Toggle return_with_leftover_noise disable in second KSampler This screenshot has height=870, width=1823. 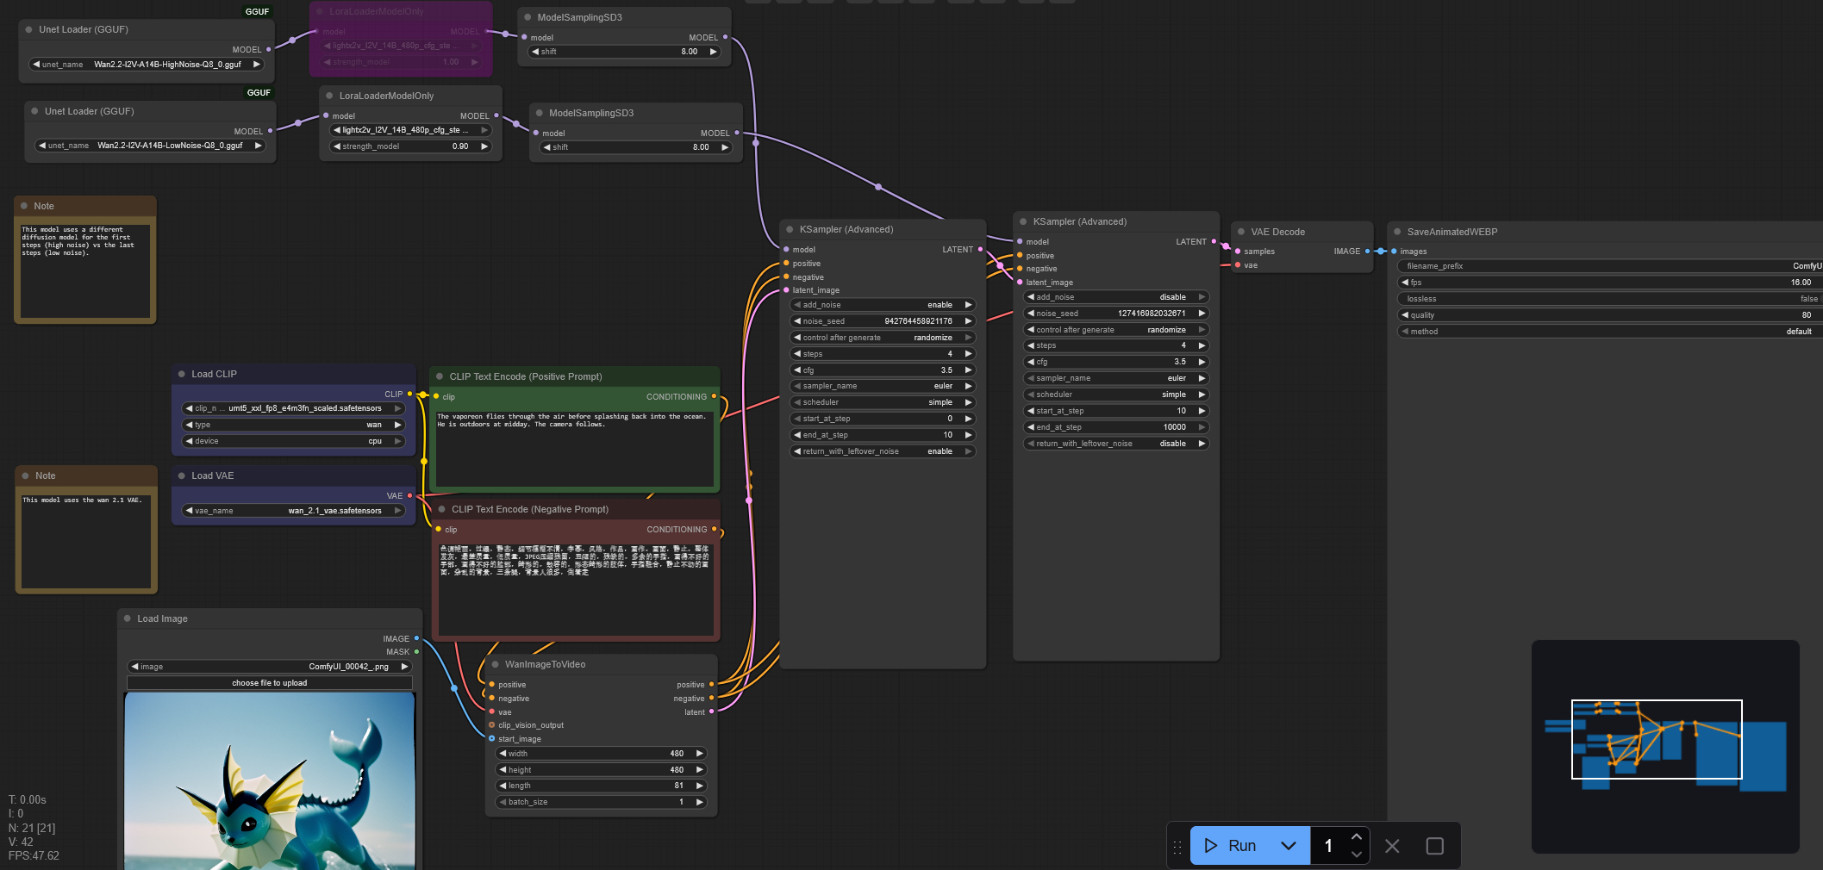(x=1116, y=444)
